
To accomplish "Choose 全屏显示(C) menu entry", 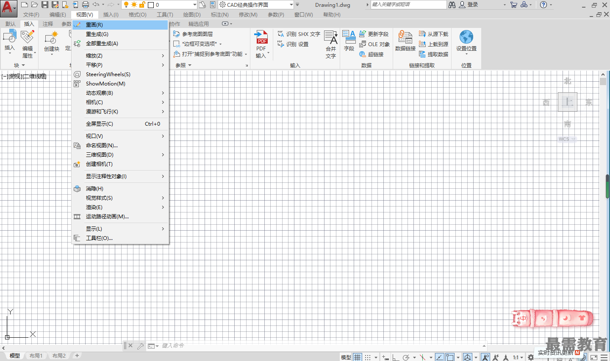I will click(x=120, y=124).
